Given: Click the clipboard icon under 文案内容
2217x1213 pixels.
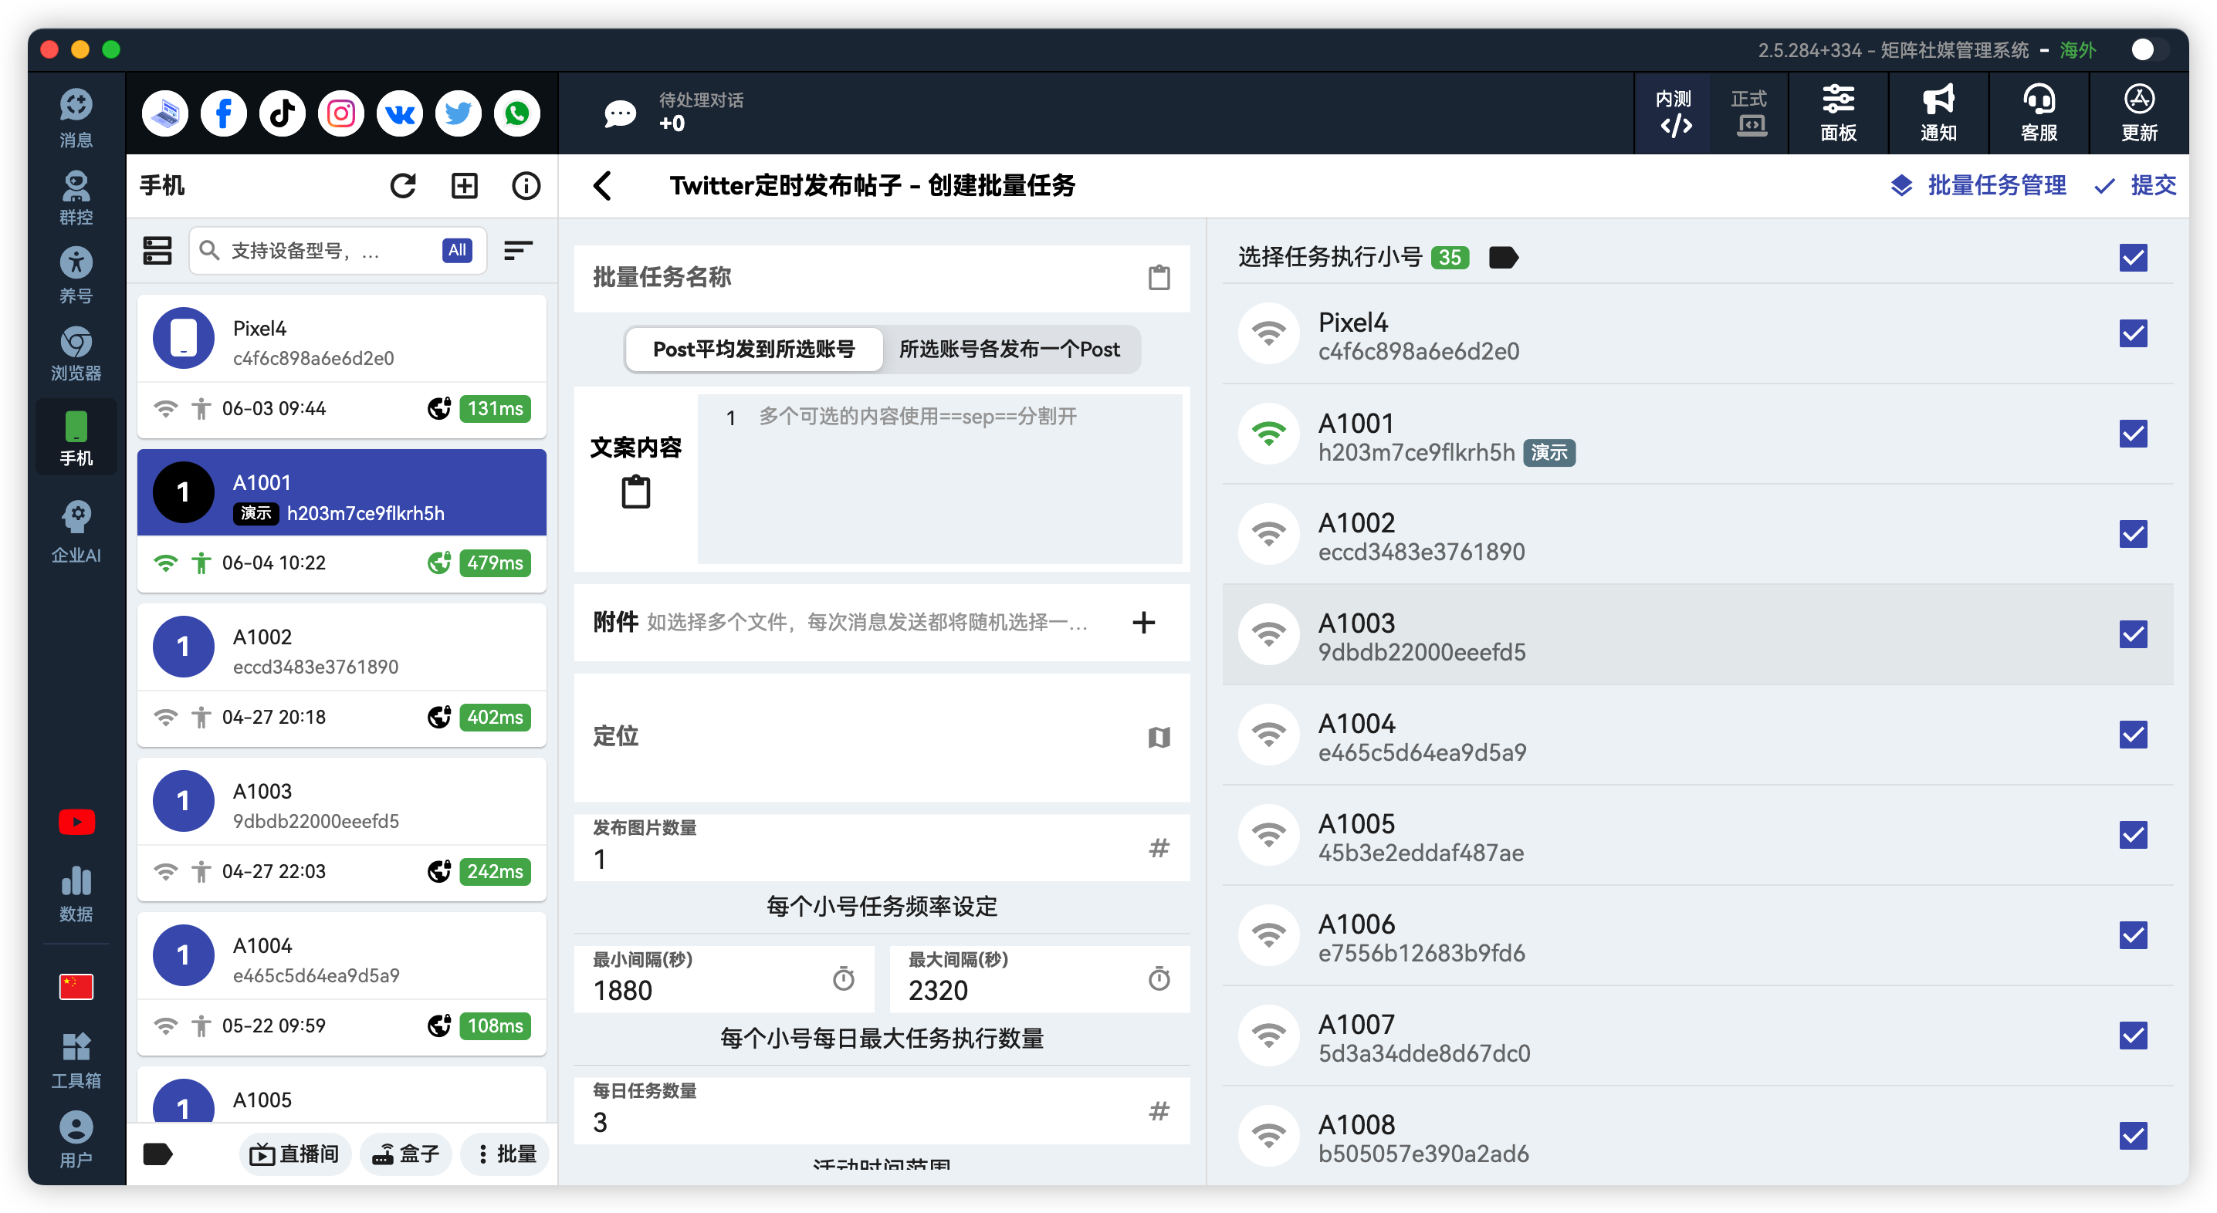Looking at the screenshot, I should coord(635,493).
